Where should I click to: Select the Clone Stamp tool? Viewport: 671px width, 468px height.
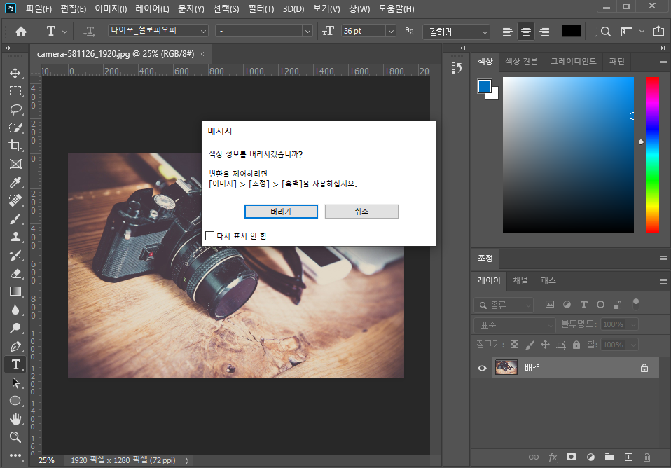click(x=15, y=237)
